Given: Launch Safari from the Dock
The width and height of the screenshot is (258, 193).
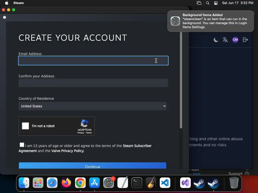Looking at the screenshot, I should [x=52, y=183].
